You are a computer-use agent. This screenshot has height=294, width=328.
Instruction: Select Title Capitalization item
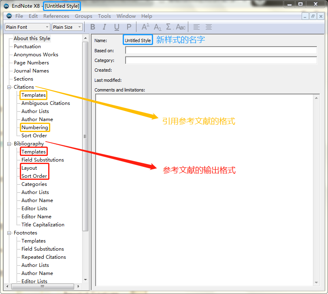tap(43, 225)
